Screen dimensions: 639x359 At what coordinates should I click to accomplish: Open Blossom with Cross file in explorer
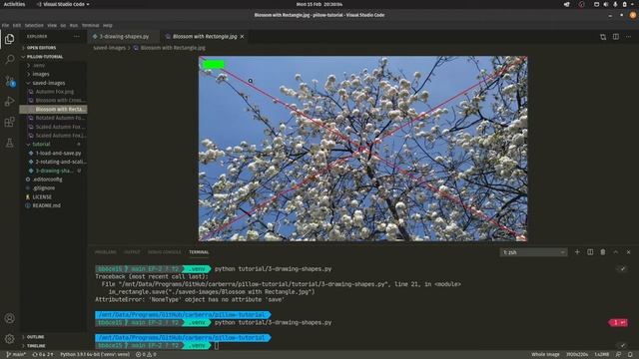pos(60,100)
